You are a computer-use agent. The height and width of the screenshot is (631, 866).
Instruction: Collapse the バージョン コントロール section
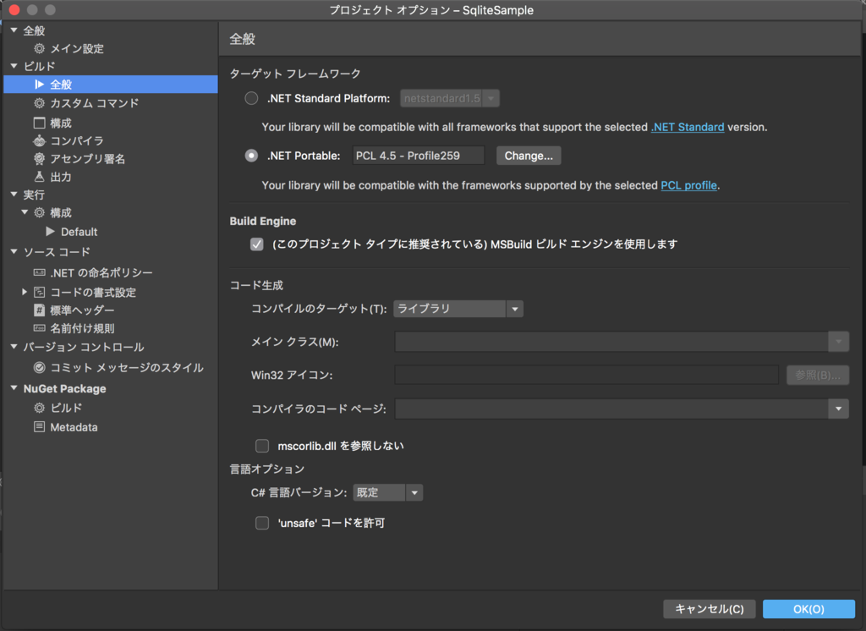14,347
